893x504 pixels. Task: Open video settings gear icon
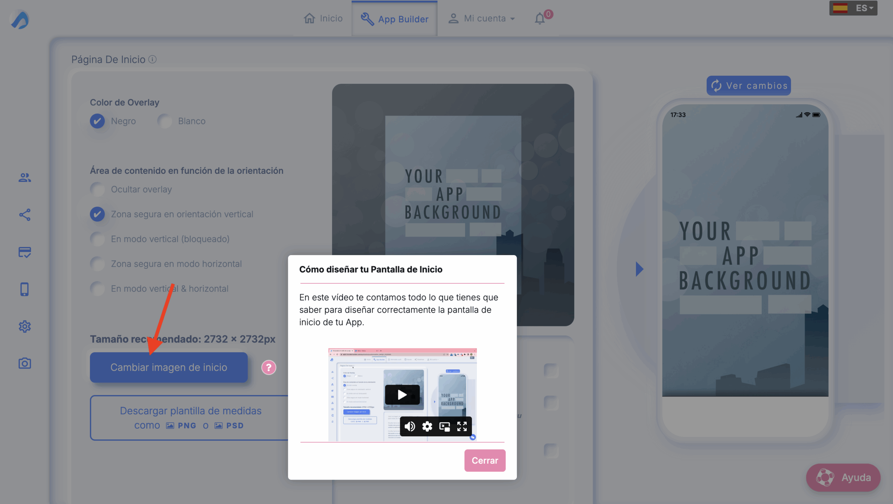(427, 426)
